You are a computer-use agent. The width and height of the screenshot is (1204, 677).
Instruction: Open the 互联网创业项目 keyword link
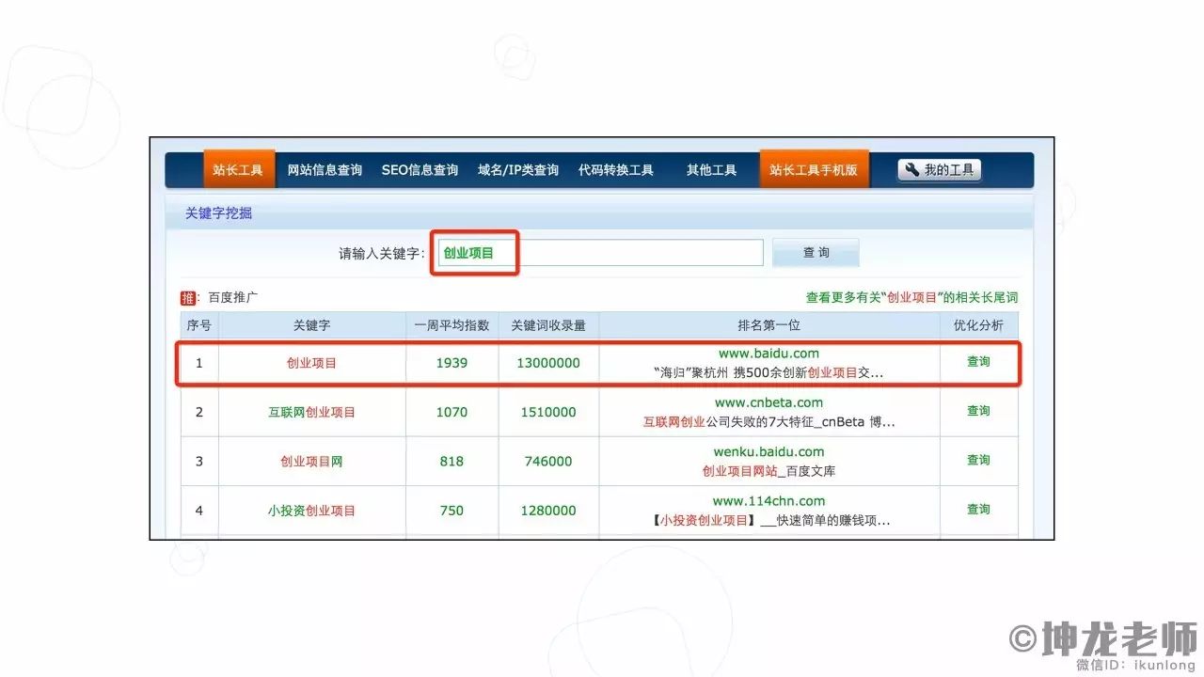pyautogui.click(x=311, y=412)
